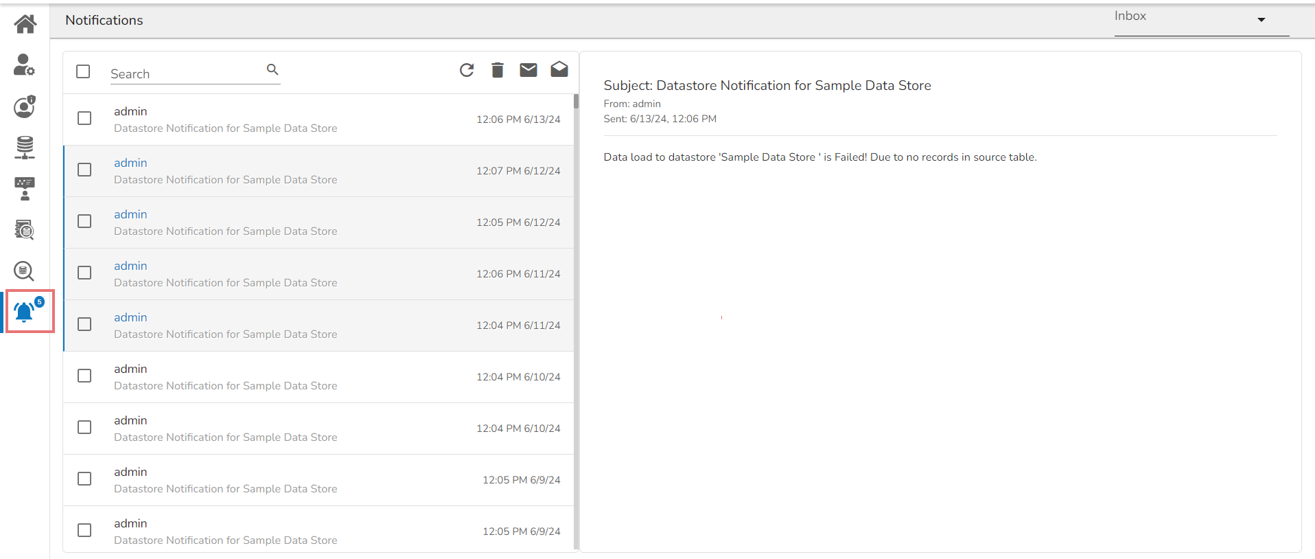Image resolution: width=1315 pixels, height=559 pixels.
Task: Select checkbox for 12:07 PM 6/12/24 notification
Action: point(84,170)
